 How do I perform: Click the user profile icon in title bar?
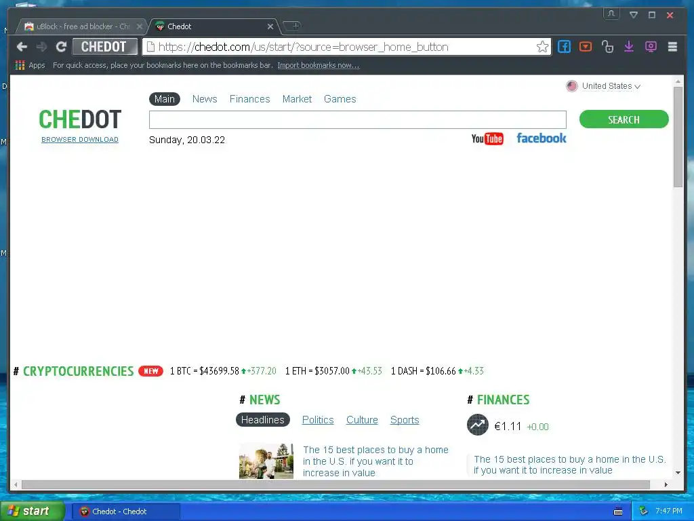coord(611,14)
